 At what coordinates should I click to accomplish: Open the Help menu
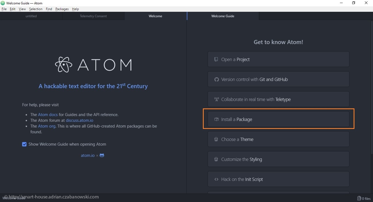[75, 9]
